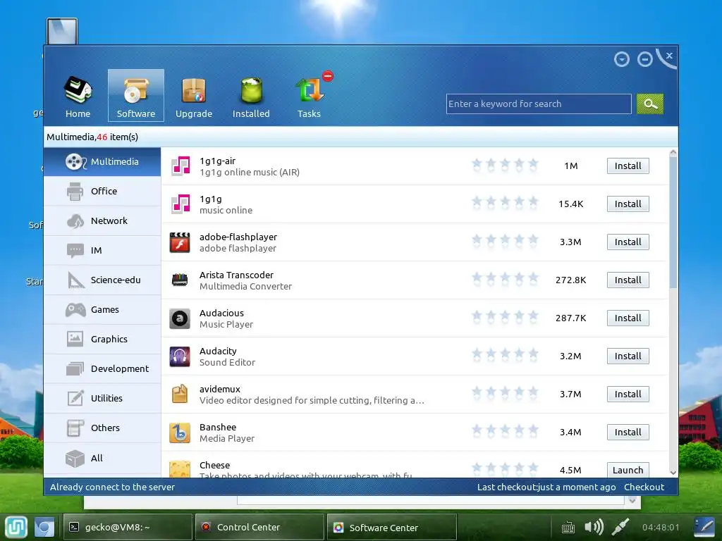Select the Multimedia category
Screen dimensions: 722x541
click(102, 161)
